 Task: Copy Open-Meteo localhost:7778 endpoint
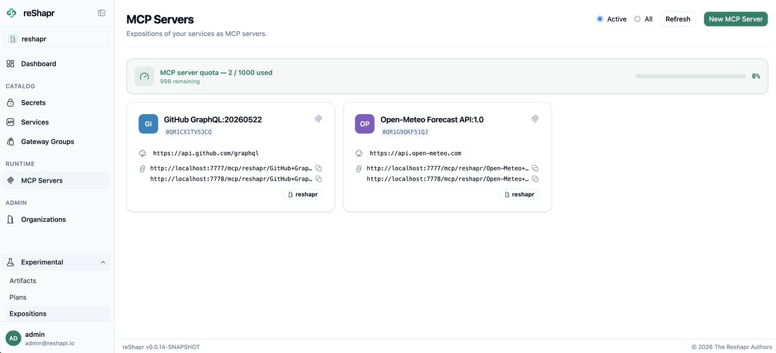(x=535, y=179)
